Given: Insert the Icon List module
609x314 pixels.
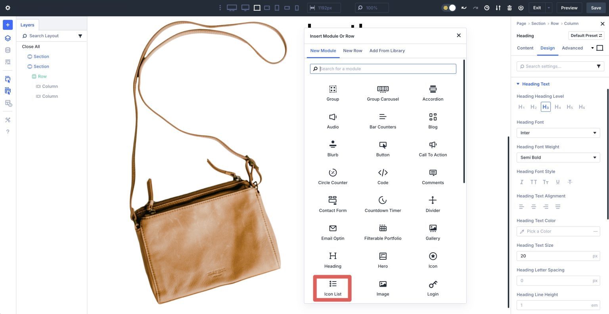Looking at the screenshot, I should (332, 288).
